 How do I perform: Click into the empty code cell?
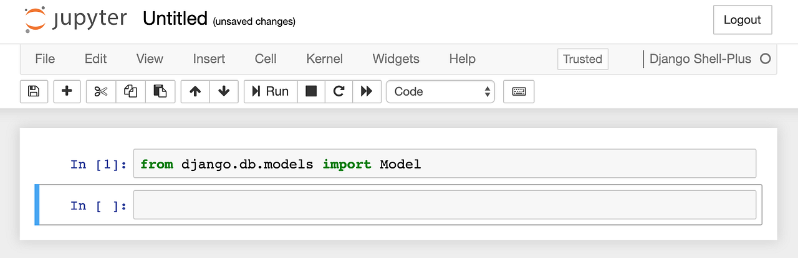coord(445,205)
